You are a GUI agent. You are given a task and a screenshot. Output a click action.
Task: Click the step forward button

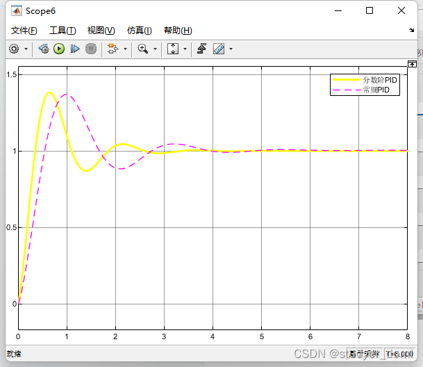click(75, 49)
